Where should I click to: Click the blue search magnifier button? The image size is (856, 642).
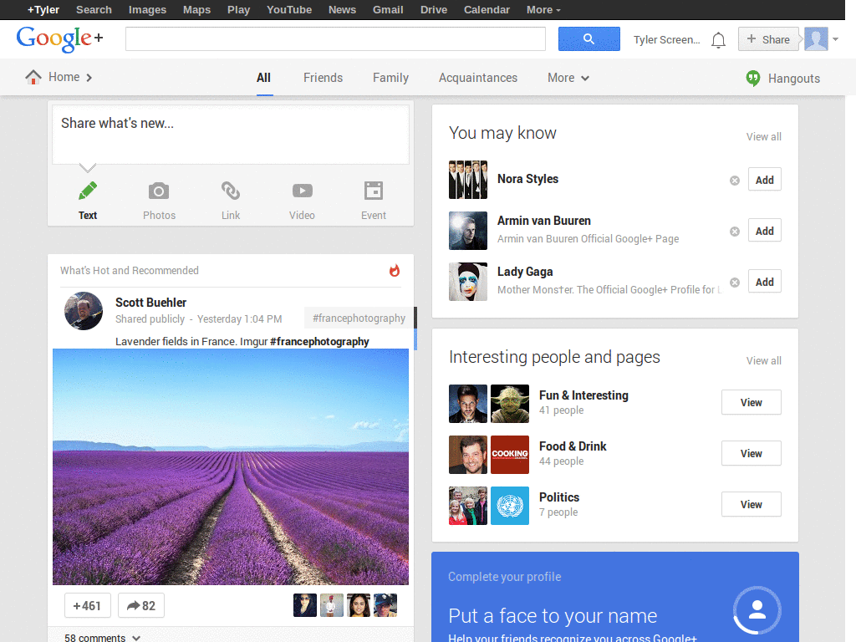click(589, 38)
